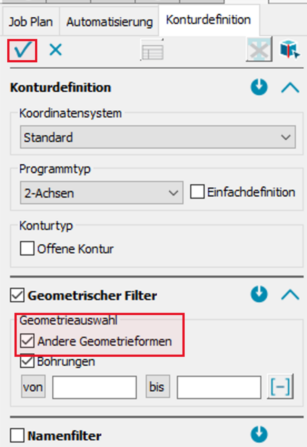Click the greyed-out cross toolbar icon
The image size is (307, 447).
[x=259, y=50]
